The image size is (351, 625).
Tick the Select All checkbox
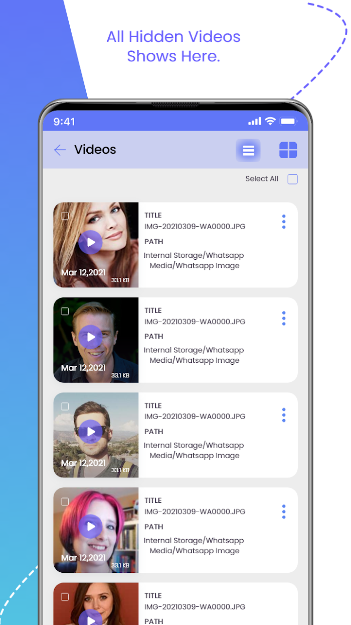coord(292,179)
